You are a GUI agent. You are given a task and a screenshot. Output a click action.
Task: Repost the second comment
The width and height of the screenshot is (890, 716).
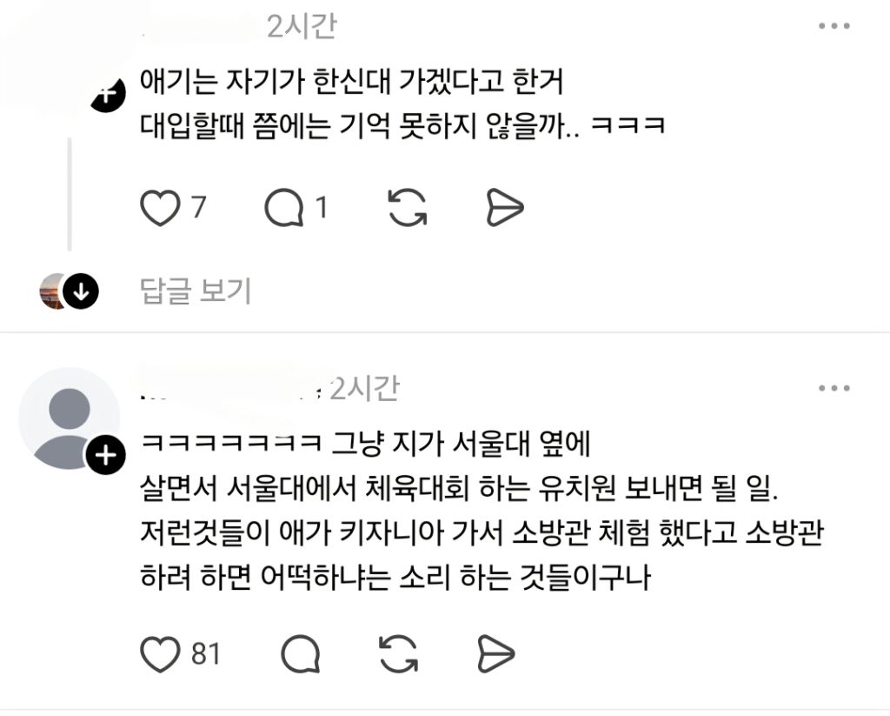tap(398, 654)
